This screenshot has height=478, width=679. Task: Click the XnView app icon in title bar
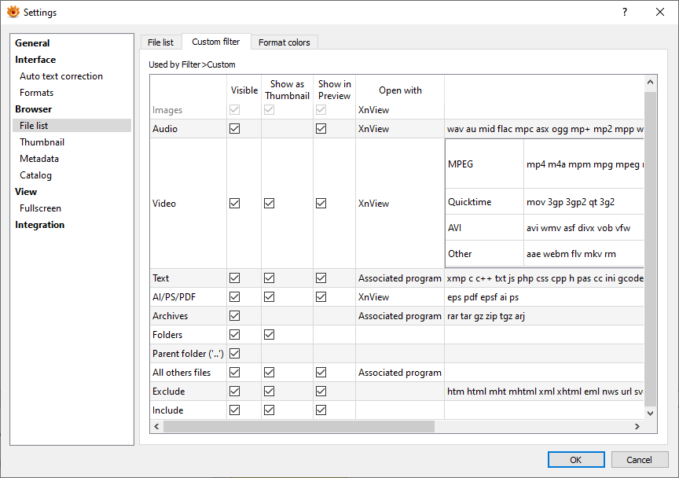click(13, 13)
